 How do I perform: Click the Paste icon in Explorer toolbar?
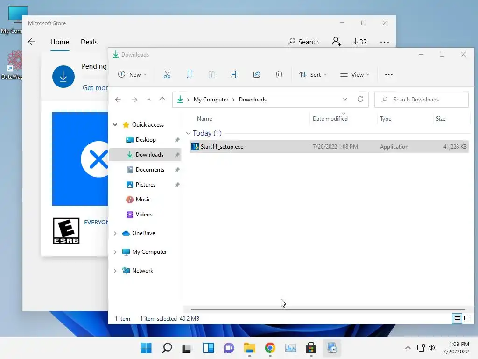point(211,74)
